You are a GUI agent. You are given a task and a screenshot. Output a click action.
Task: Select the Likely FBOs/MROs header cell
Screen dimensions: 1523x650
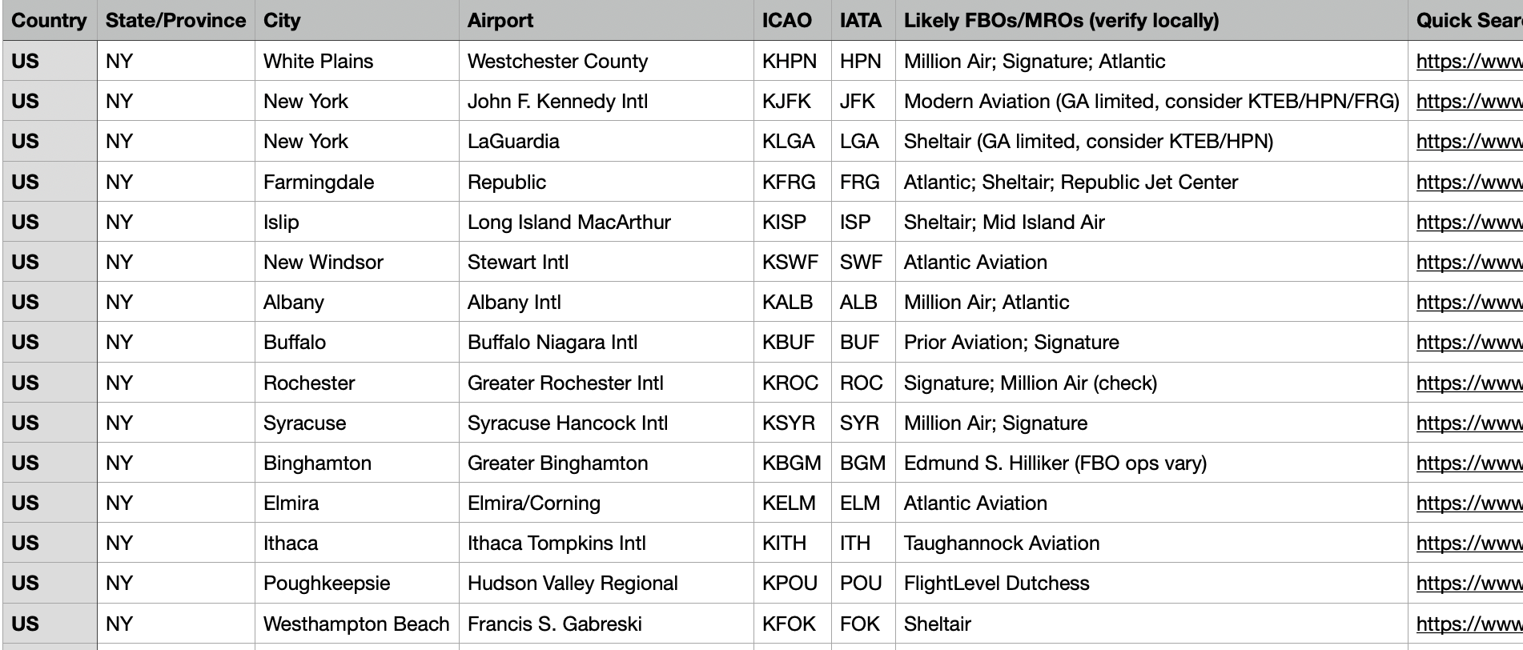point(1151,21)
